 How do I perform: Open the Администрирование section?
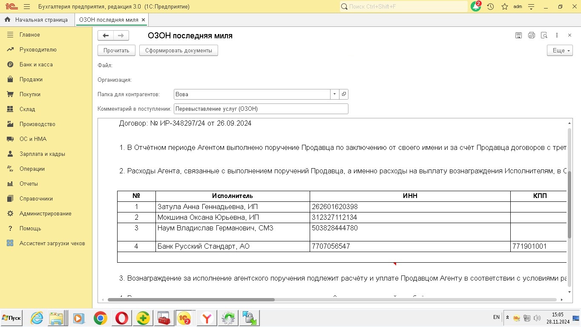point(46,214)
